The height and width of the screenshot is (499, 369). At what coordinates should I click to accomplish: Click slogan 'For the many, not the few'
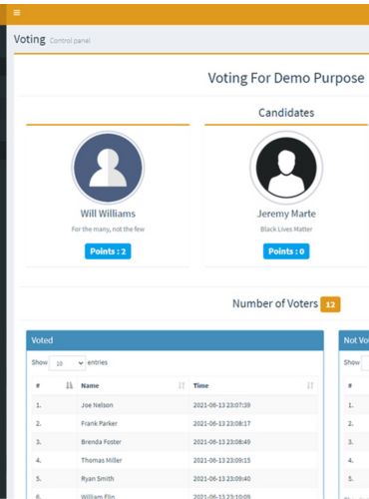pos(108,230)
